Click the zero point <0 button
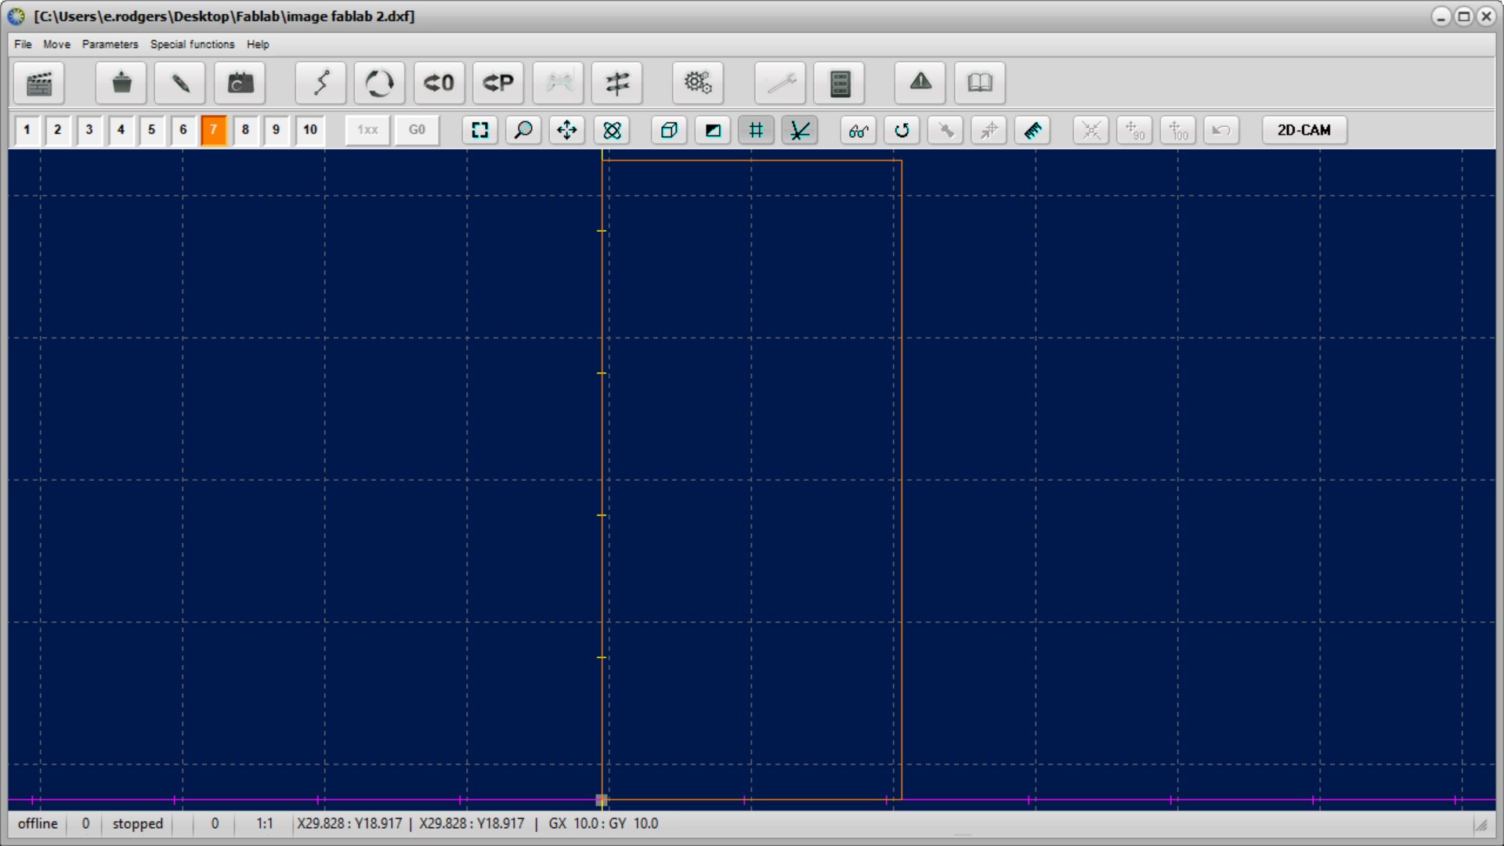This screenshot has width=1504, height=846. point(439,83)
